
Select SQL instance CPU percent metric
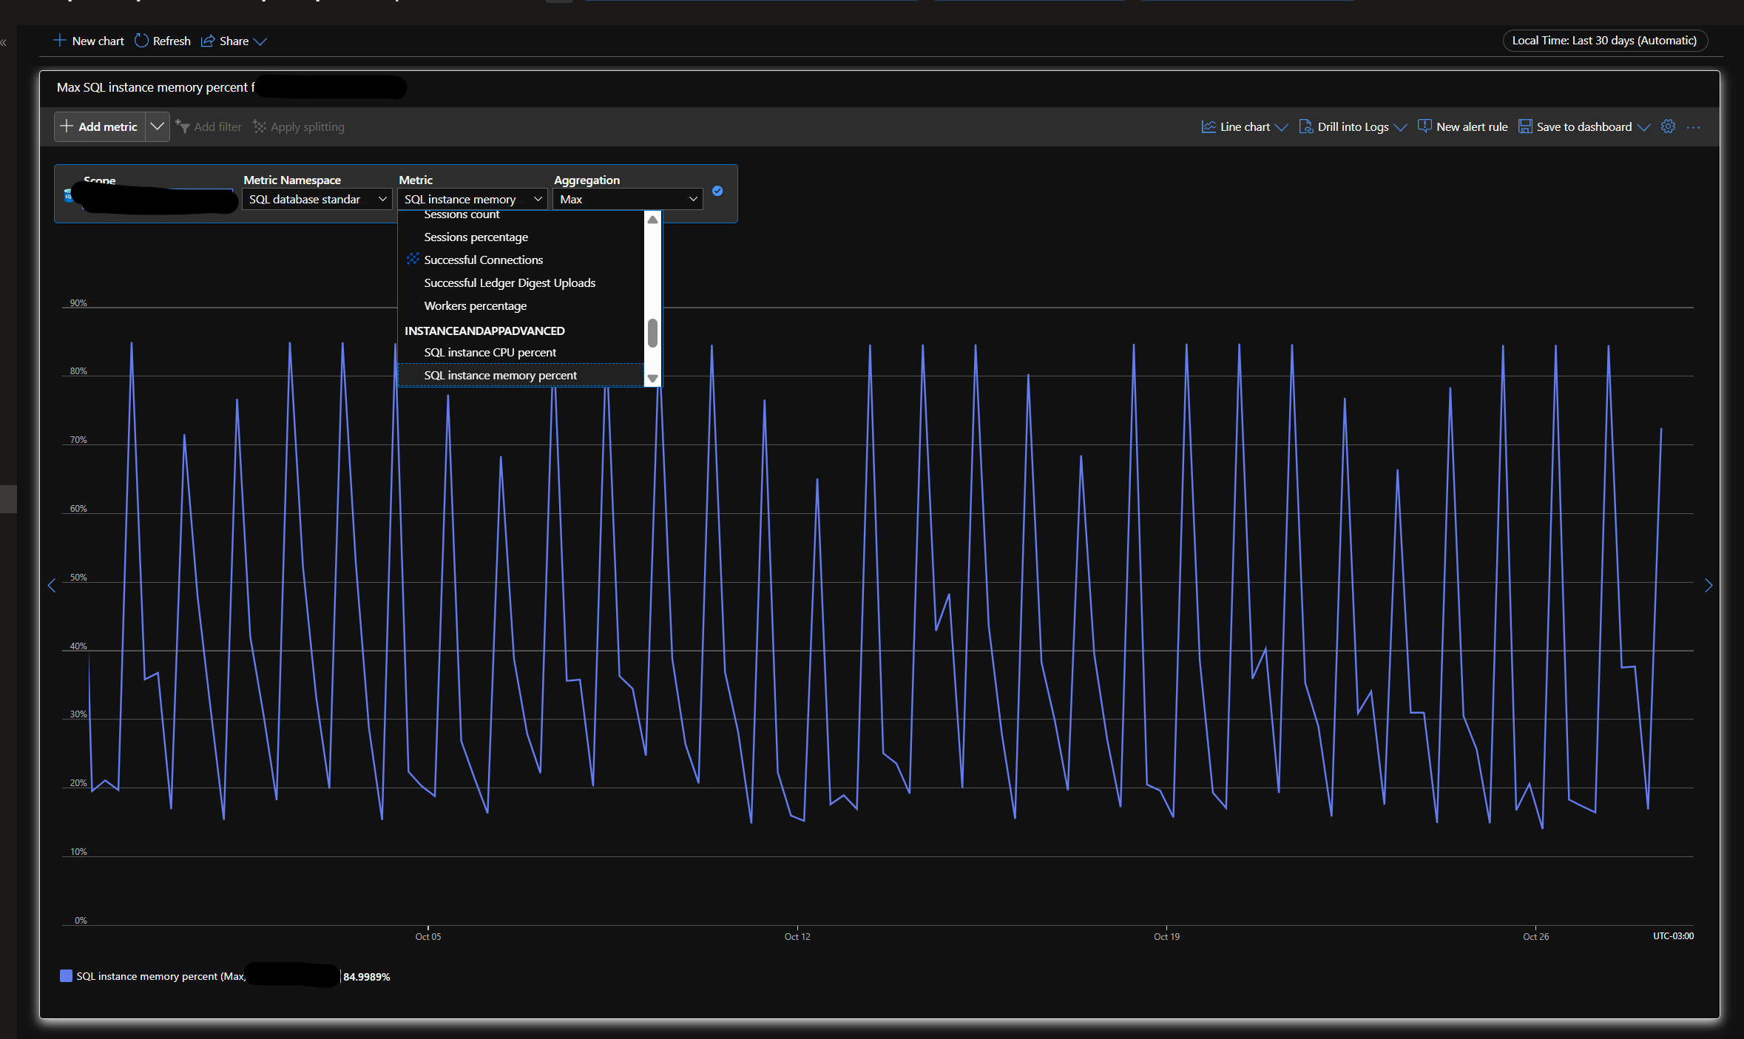[490, 353]
